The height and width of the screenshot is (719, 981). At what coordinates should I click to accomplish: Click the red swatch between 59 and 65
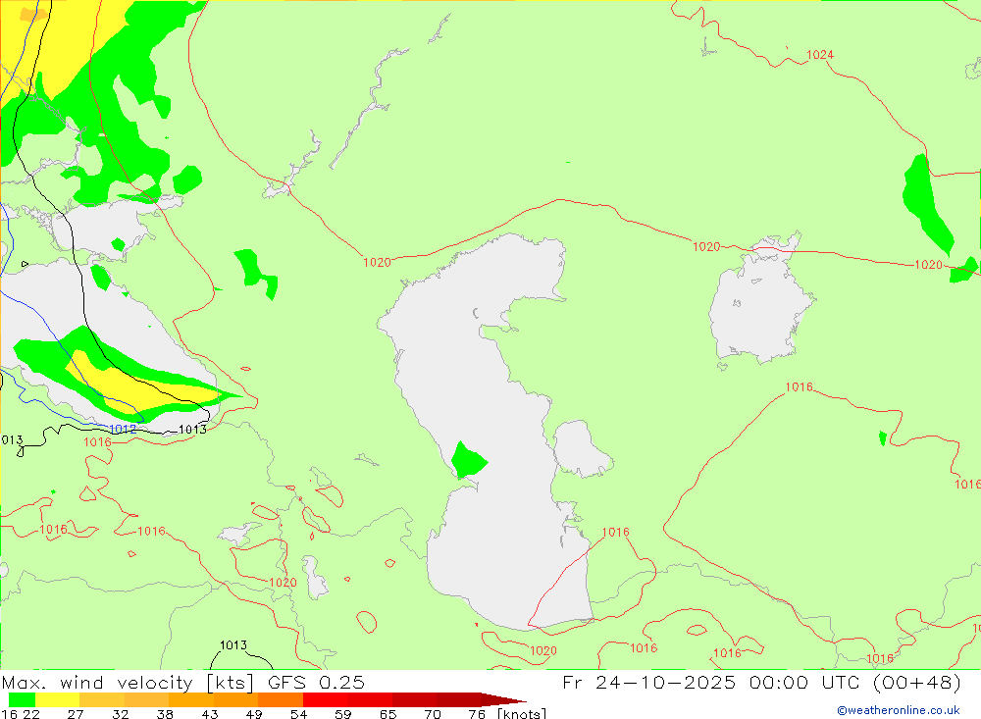(370, 699)
